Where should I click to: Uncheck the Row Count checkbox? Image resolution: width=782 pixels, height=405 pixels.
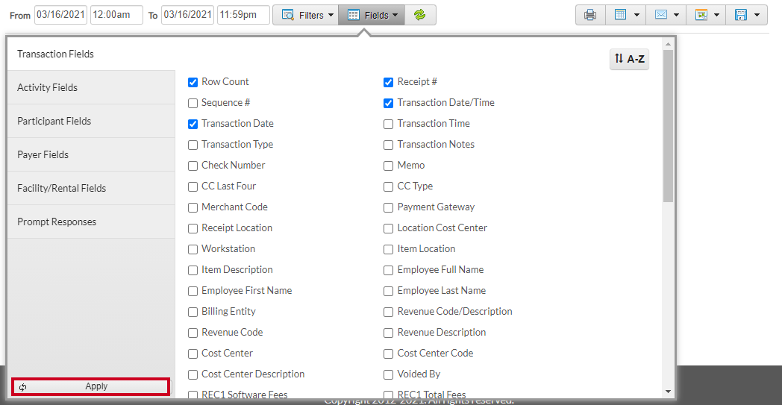pos(193,82)
